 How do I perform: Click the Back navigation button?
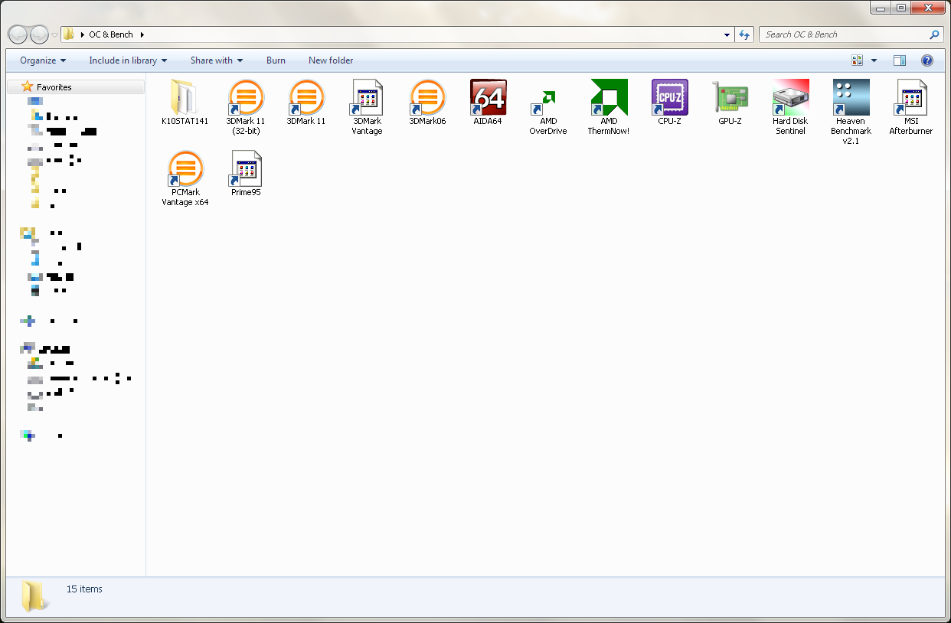tap(18, 34)
